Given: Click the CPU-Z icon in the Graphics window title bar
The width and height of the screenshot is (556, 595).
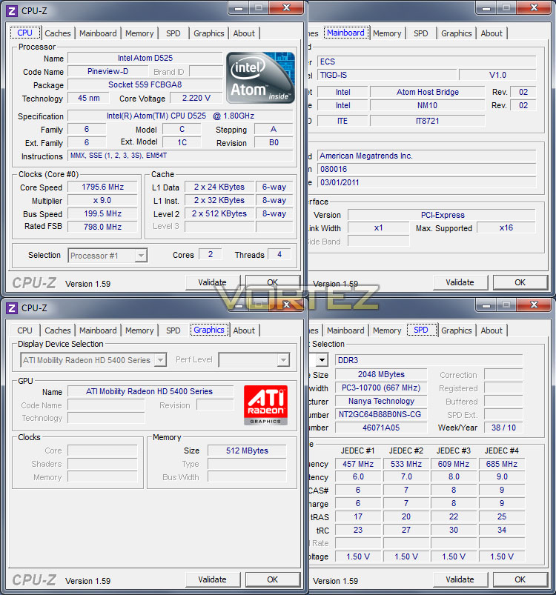Looking at the screenshot, I should [x=12, y=308].
